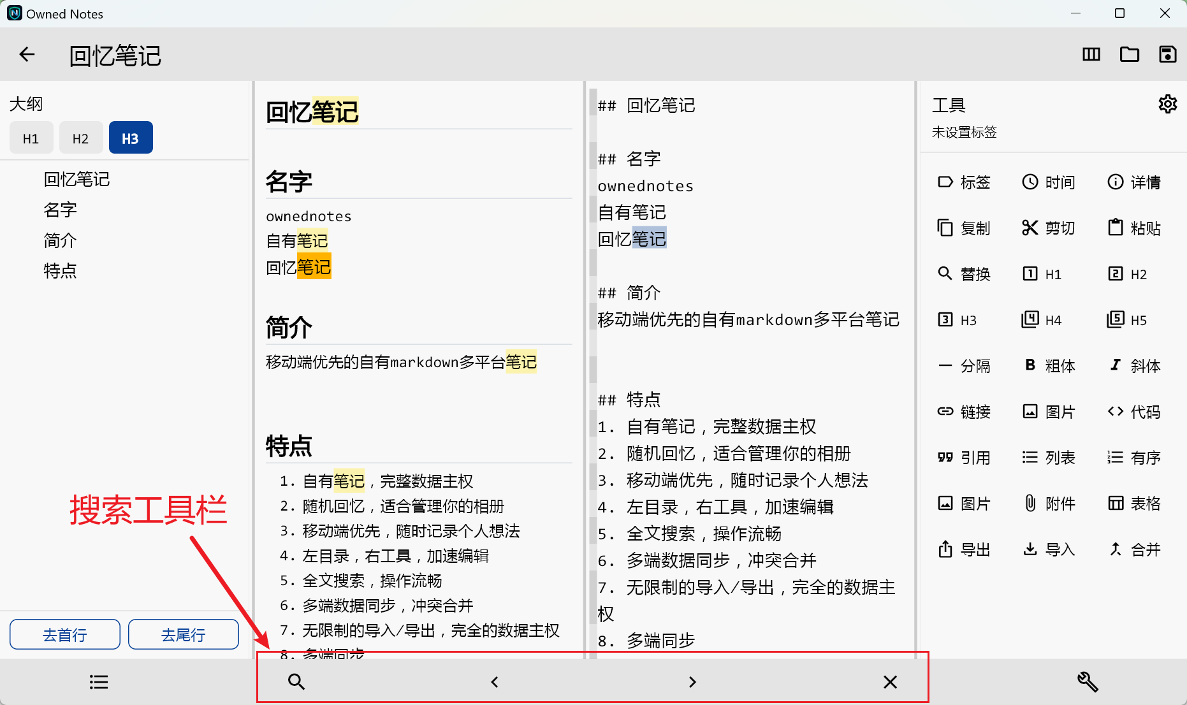Export the note with 导出
The width and height of the screenshot is (1187, 705).
point(964,549)
